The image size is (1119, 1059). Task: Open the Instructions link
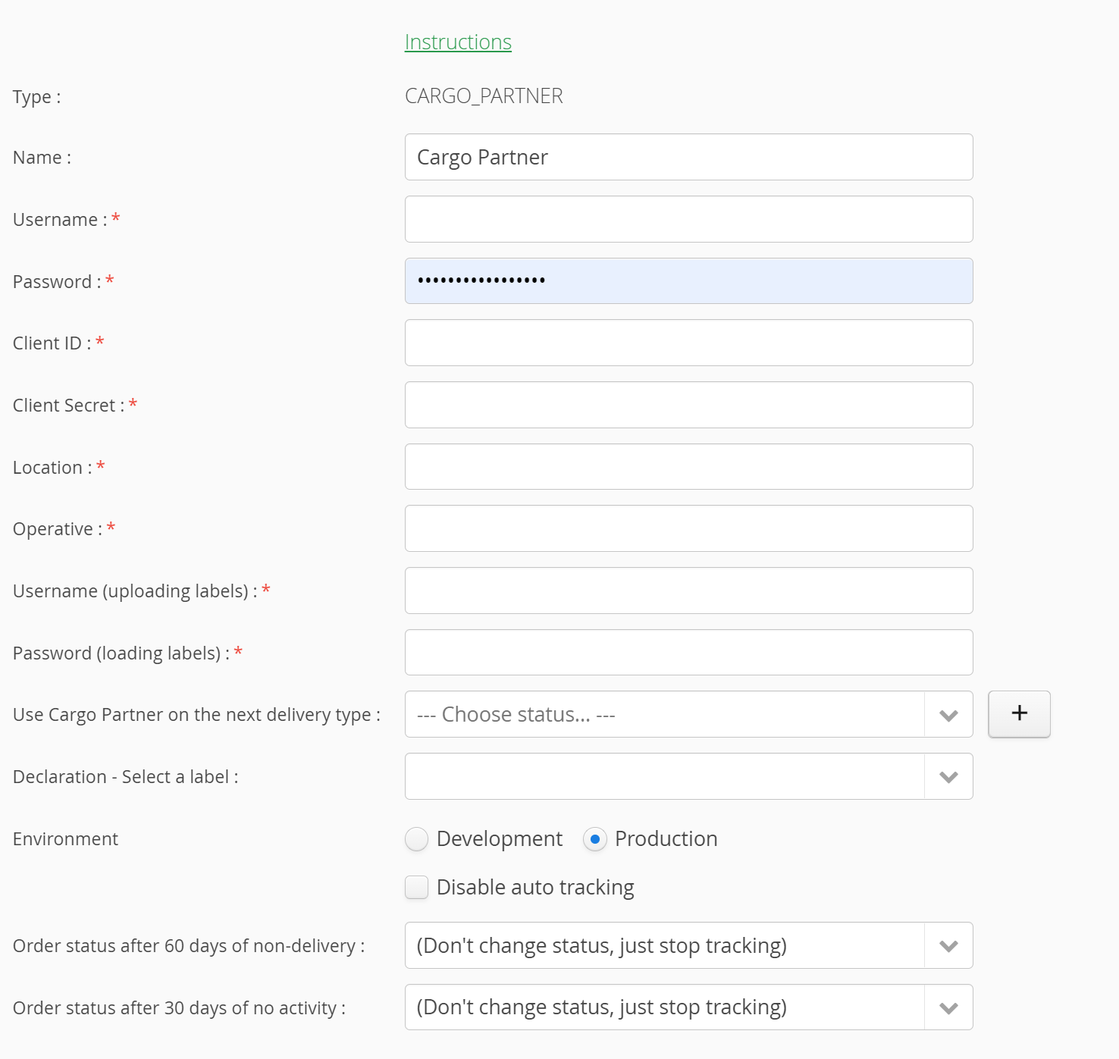(458, 42)
